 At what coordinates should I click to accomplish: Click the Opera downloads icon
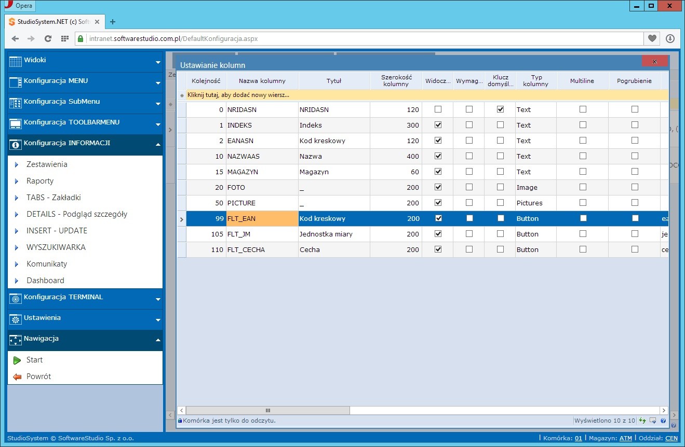pyautogui.click(x=670, y=38)
